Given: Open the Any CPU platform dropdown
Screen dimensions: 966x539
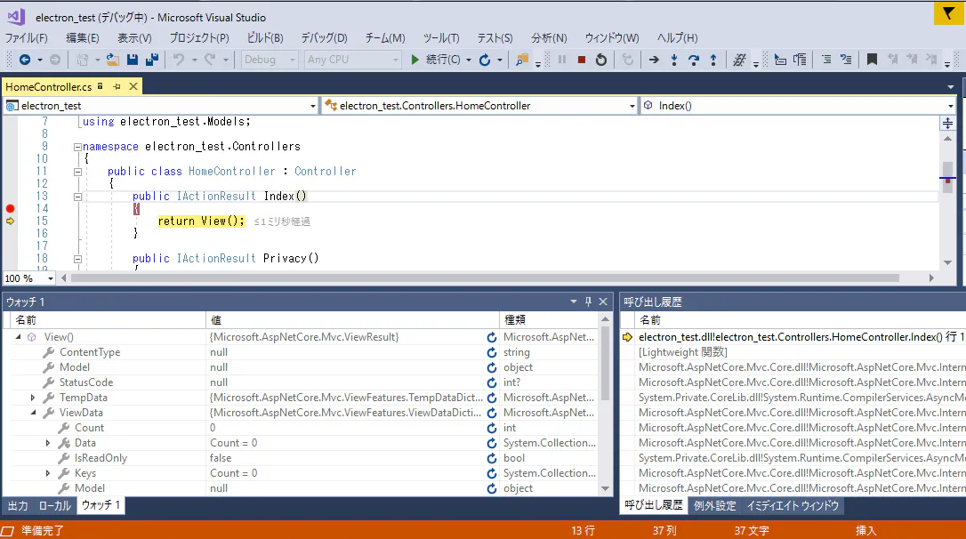Looking at the screenshot, I should pos(353,60).
